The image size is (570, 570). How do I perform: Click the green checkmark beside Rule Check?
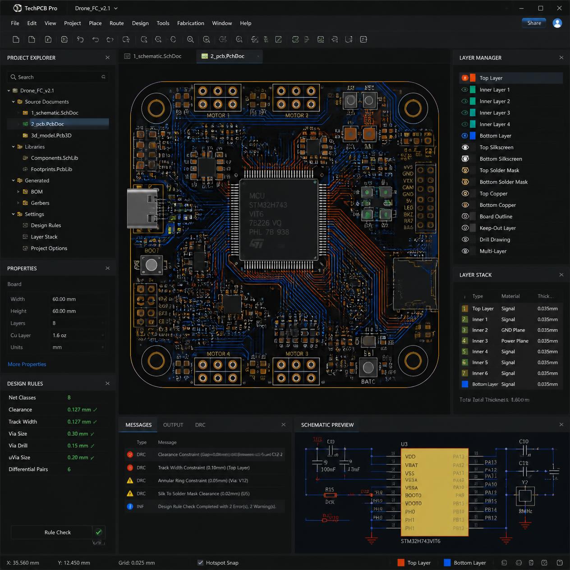click(x=99, y=533)
